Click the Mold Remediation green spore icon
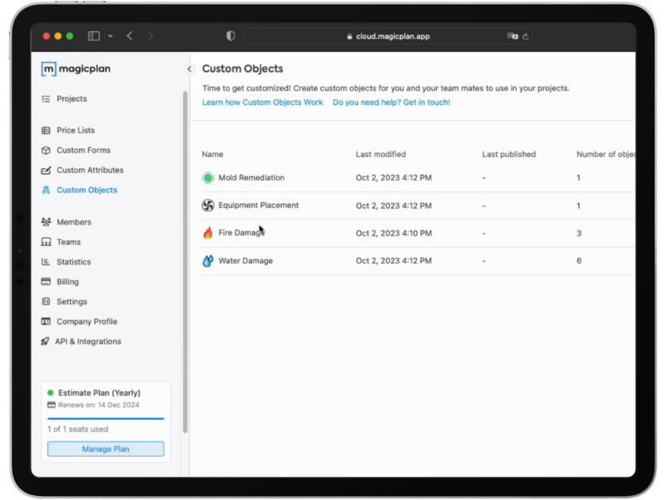666x500 pixels. [209, 177]
